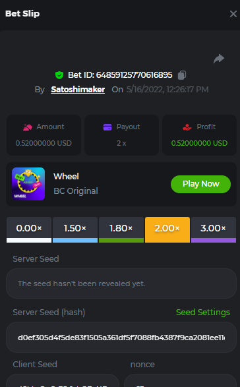
Task: Click the purple Payout card icon
Action: pyautogui.click(x=107, y=127)
